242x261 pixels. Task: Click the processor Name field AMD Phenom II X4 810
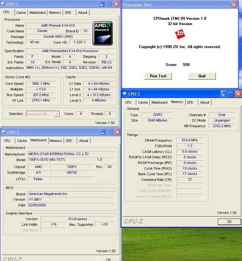click(58, 25)
